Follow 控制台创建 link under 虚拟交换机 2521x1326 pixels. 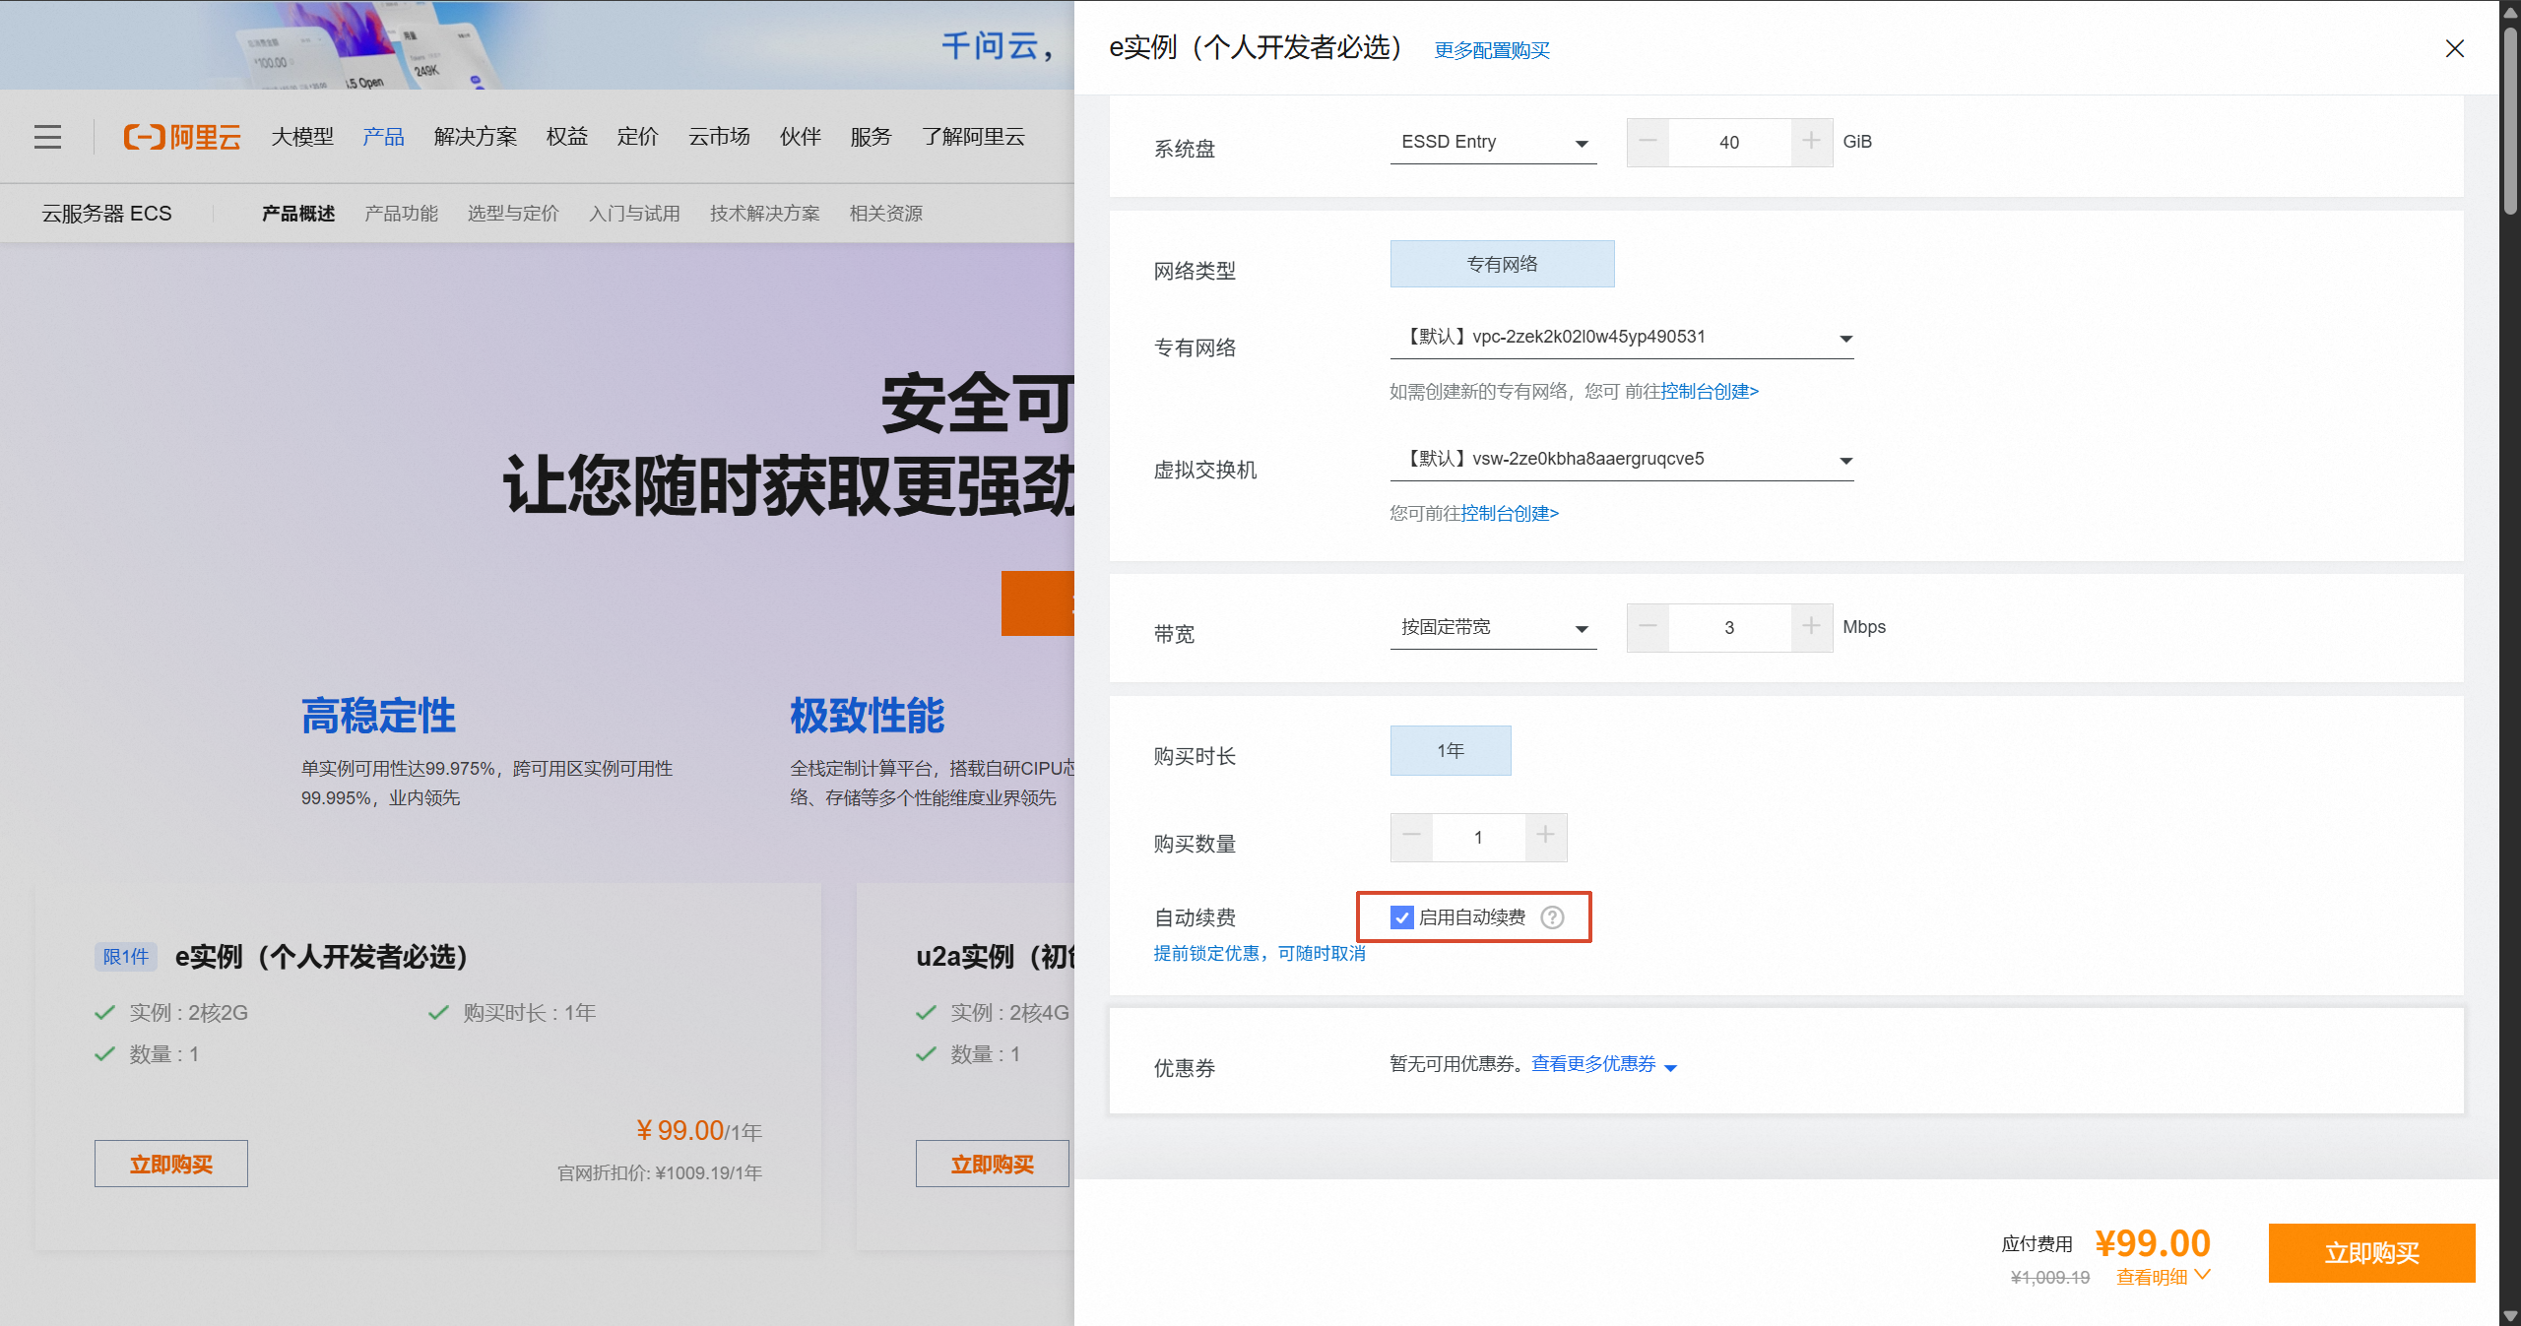click(x=1510, y=514)
